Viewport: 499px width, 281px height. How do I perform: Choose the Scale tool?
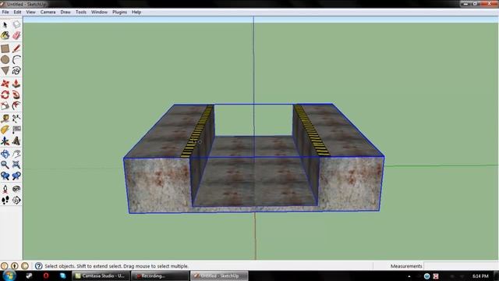5,105
